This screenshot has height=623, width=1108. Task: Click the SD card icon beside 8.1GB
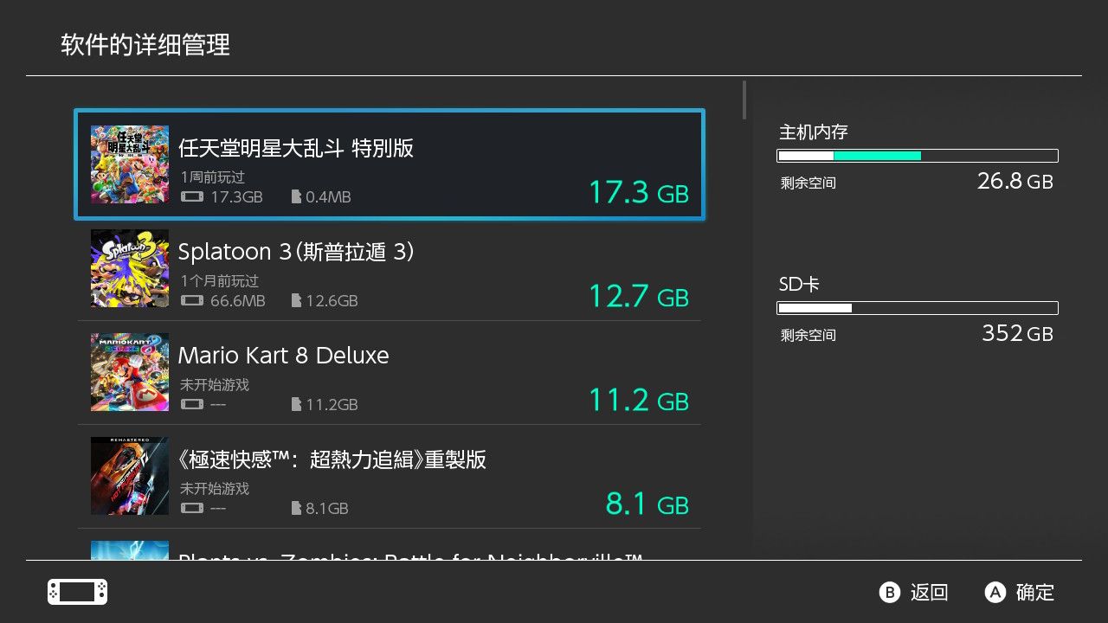point(296,509)
